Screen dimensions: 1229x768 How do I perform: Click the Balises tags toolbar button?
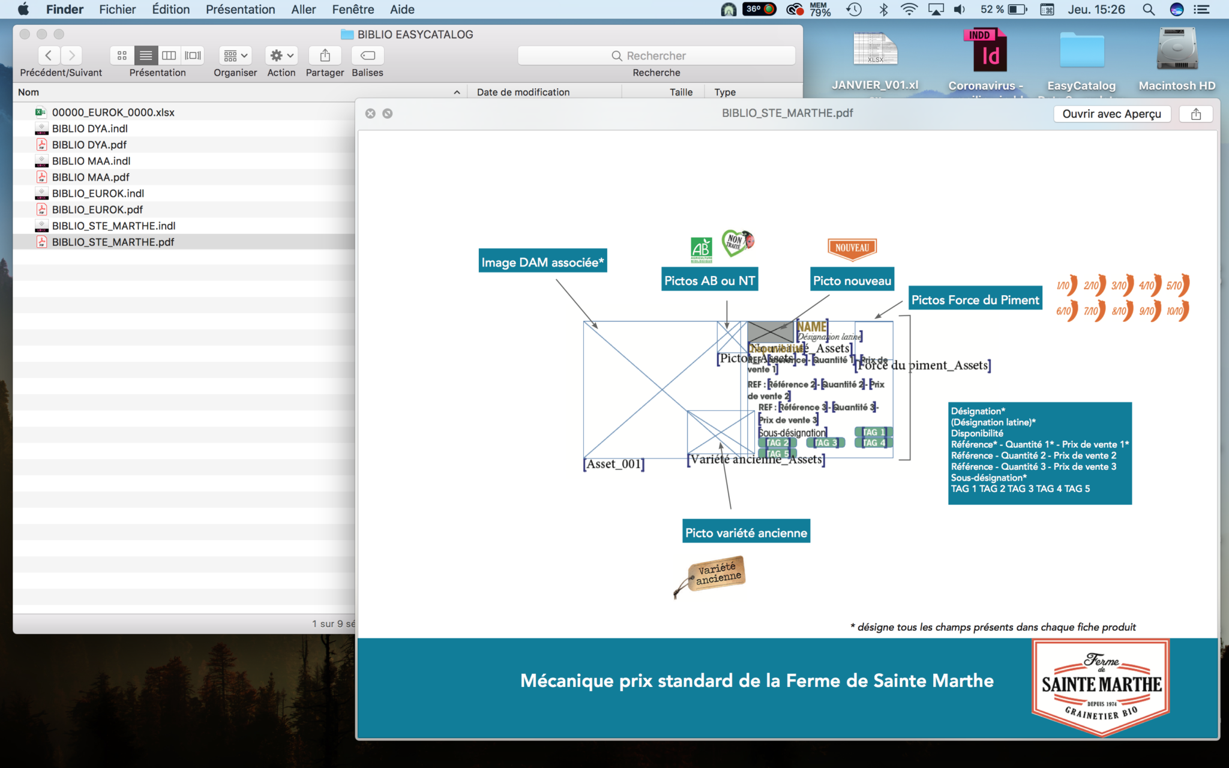coord(367,55)
